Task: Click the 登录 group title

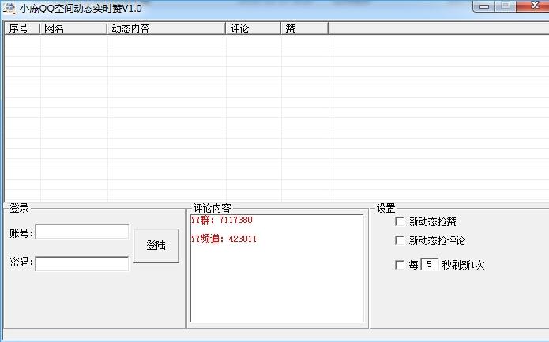Action: pyautogui.click(x=19, y=208)
